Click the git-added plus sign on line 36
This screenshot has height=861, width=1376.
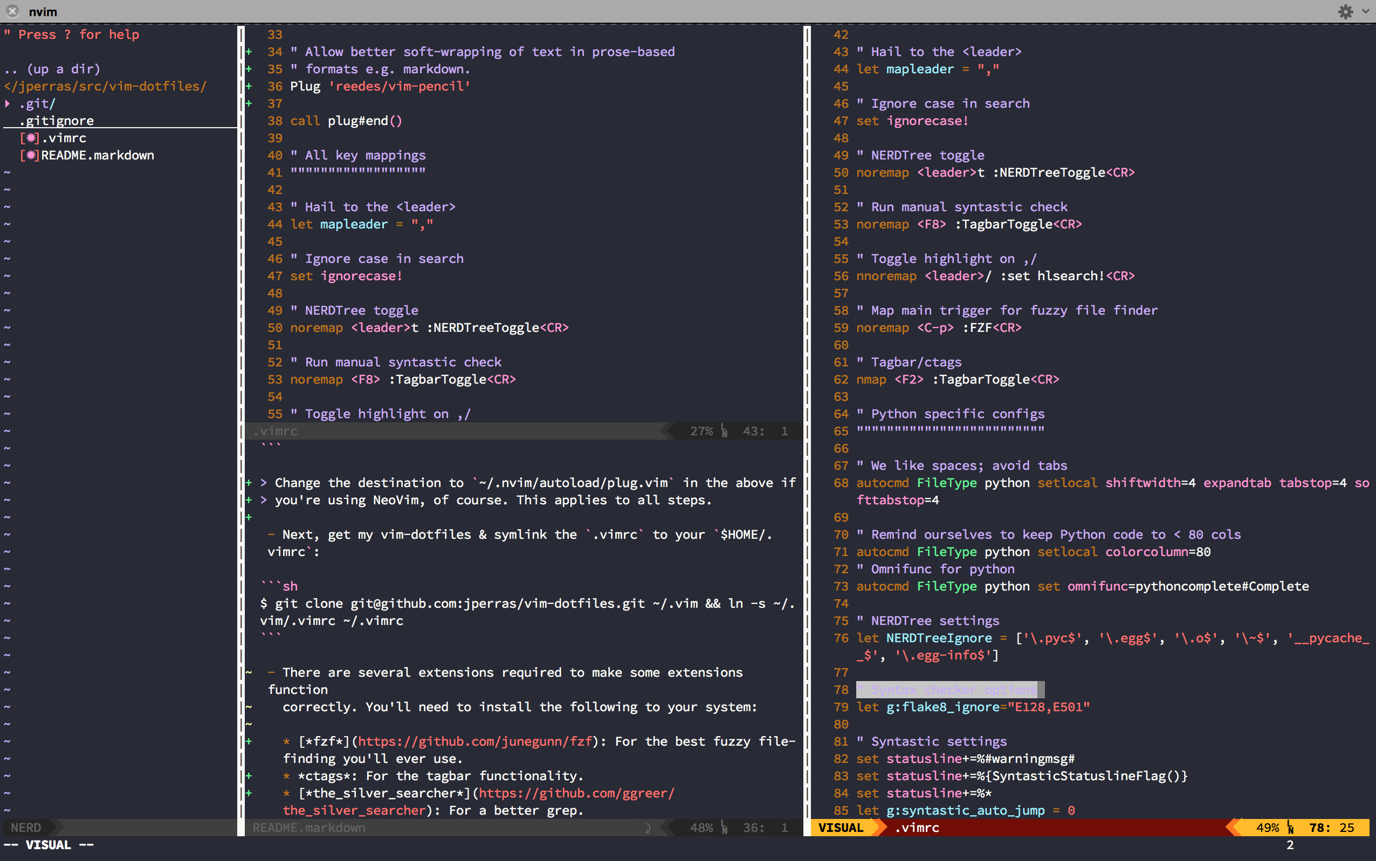pos(249,87)
